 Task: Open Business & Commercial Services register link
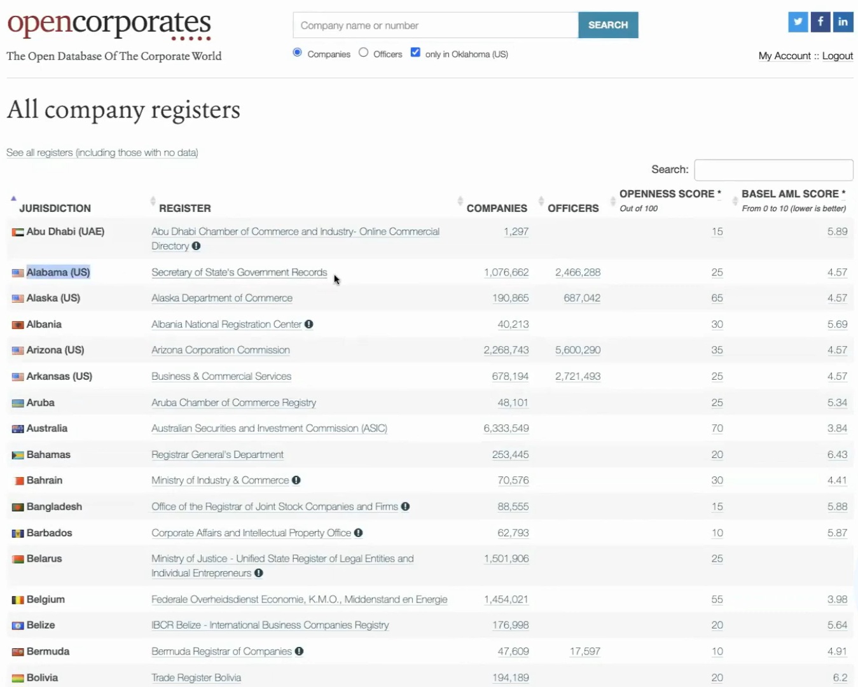pyautogui.click(x=221, y=376)
